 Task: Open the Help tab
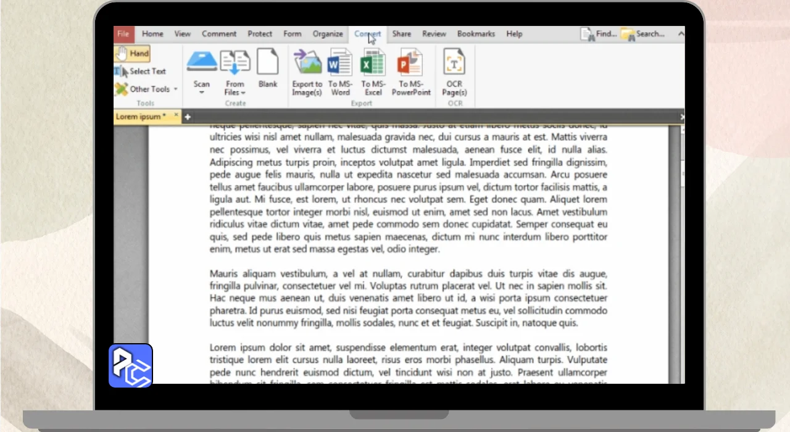[x=514, y=34]
